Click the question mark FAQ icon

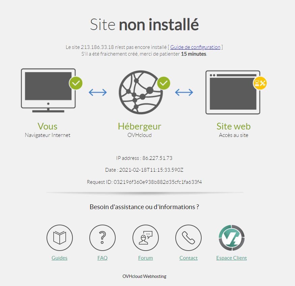point(102,238)
